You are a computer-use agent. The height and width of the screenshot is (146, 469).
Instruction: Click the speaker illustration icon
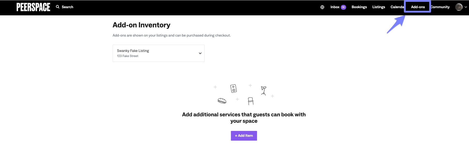(x=233, y=88)
